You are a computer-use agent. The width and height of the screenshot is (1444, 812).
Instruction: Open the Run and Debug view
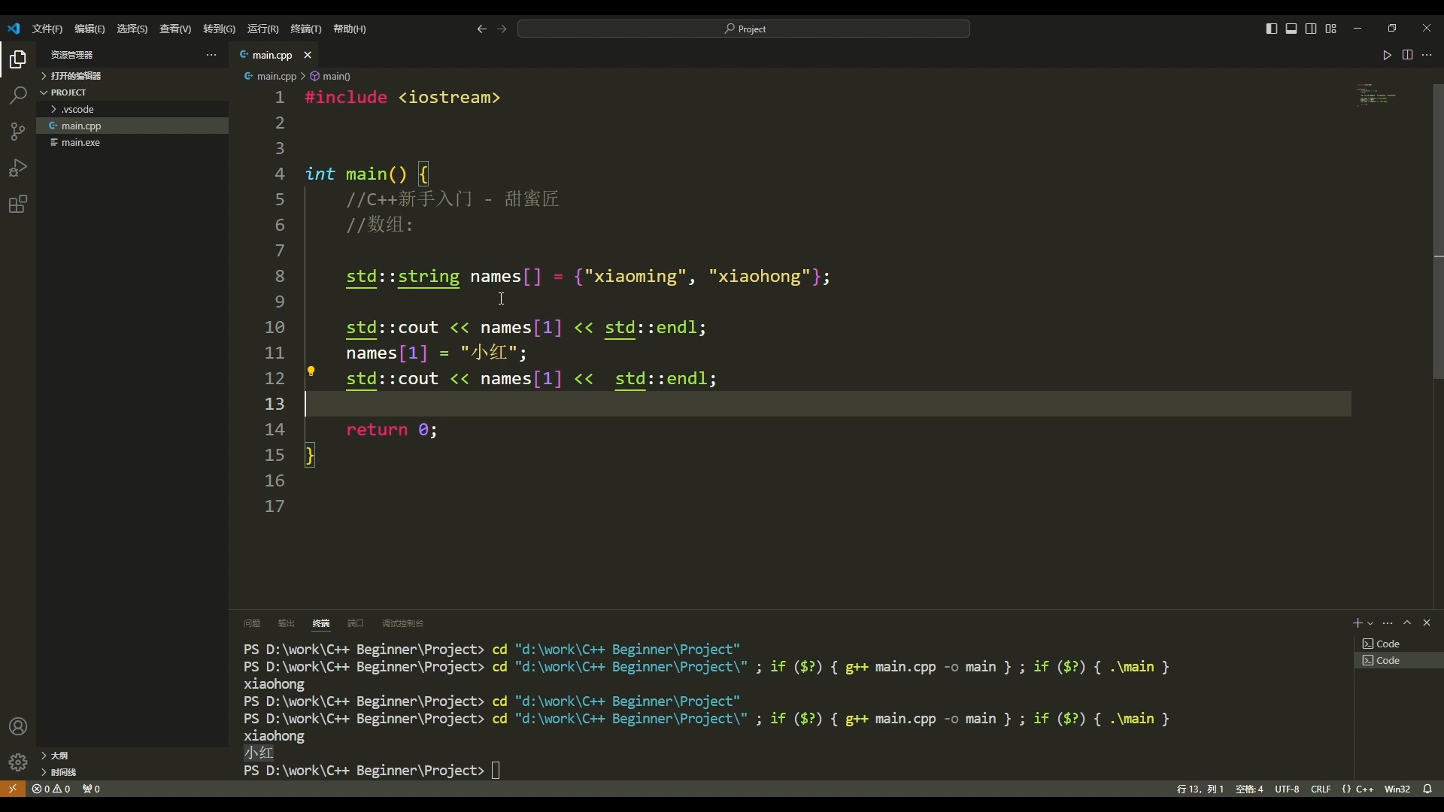click(x=17, y=168)
